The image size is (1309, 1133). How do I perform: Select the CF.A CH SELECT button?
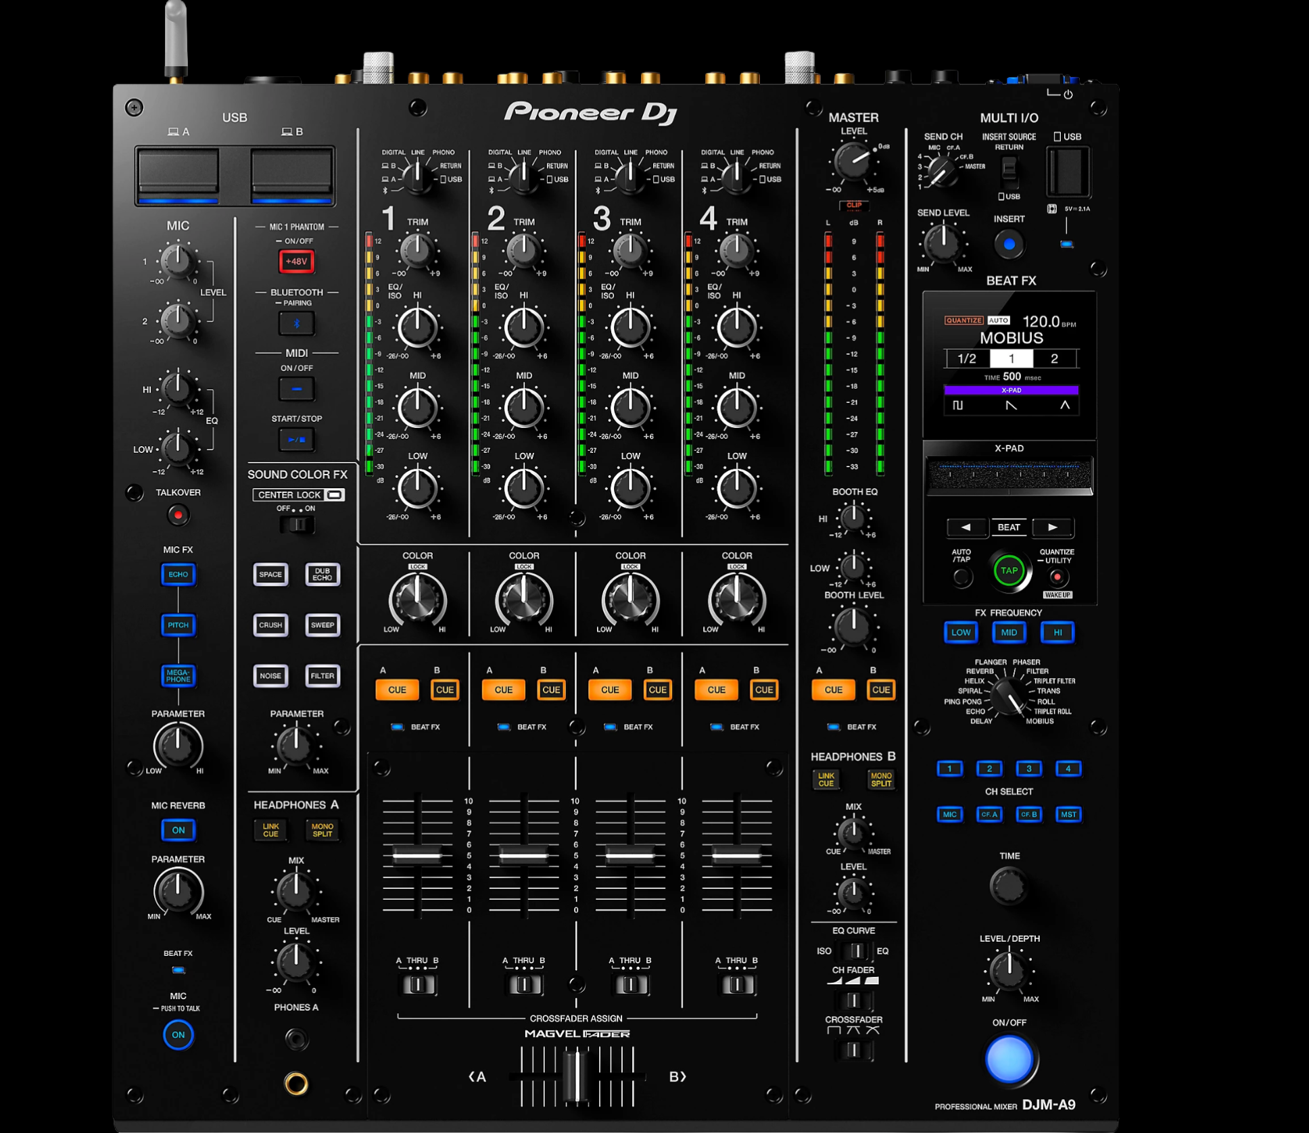click(989, 815)
